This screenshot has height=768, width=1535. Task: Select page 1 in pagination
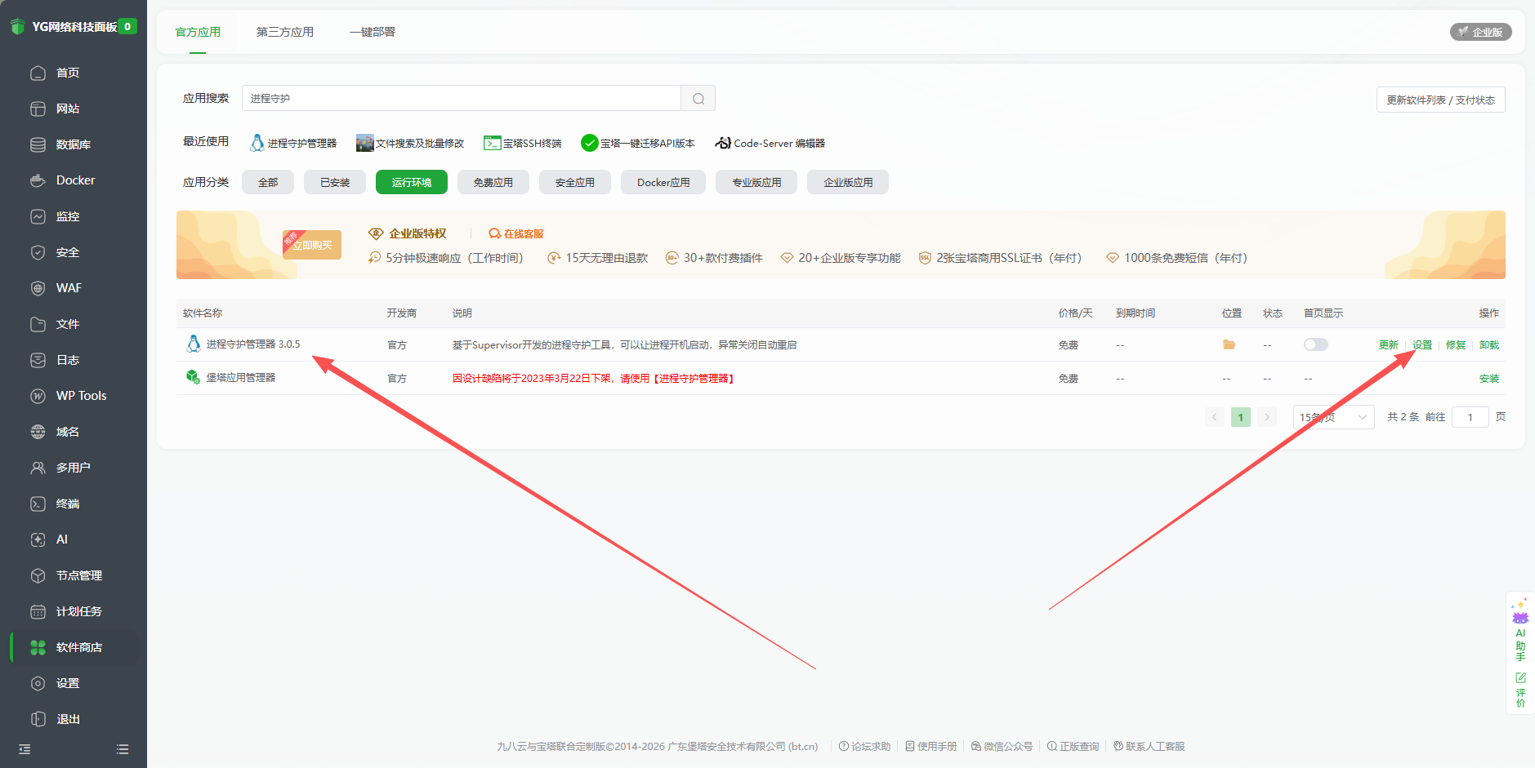point(1241,417)
